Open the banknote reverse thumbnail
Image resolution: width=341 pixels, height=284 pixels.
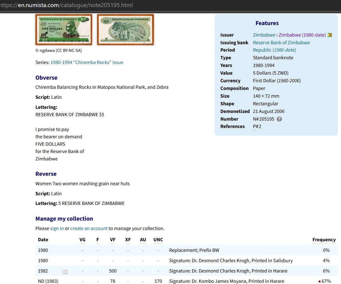point(125,29)
